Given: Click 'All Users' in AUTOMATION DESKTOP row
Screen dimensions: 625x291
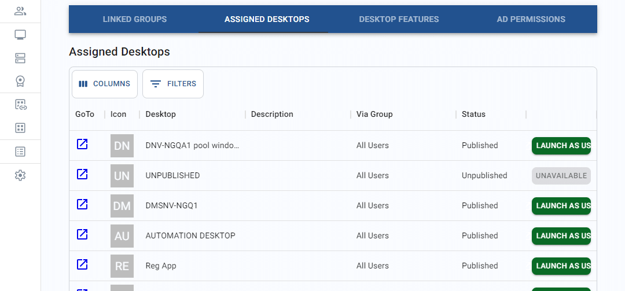Looking at the screenshot, I should pos(373,236).
